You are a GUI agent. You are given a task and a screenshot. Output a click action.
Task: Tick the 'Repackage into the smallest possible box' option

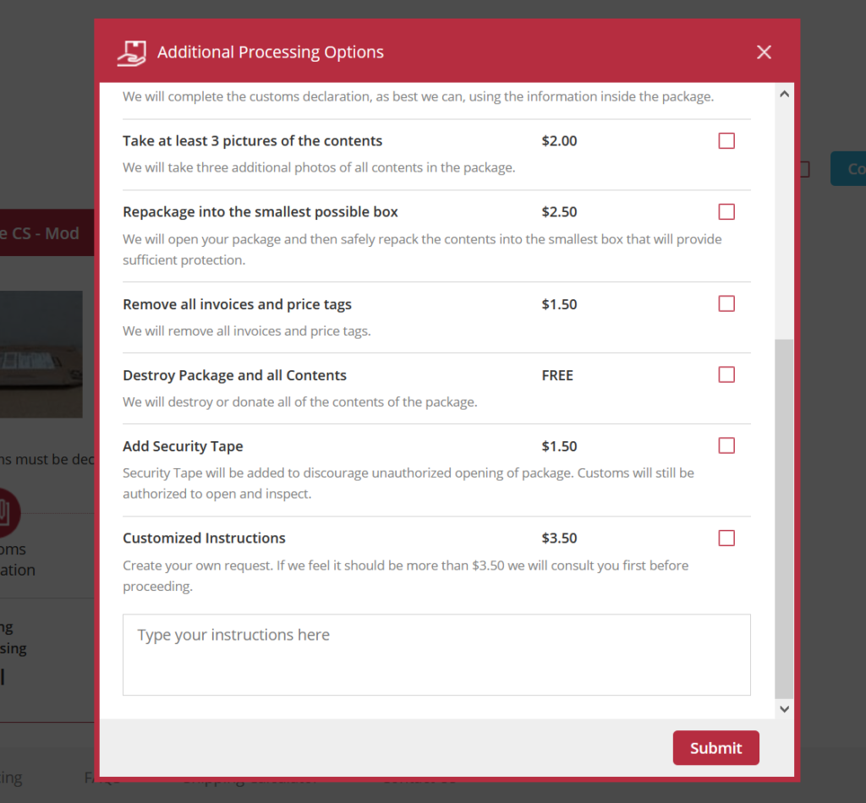click(x=726, y=212)
